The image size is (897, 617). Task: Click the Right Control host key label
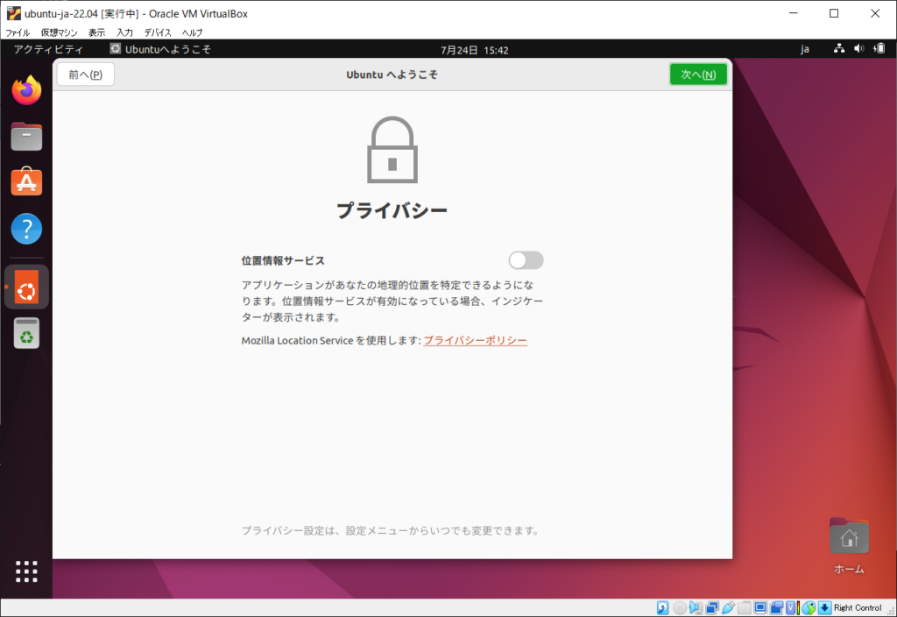[x=857, y=608]
